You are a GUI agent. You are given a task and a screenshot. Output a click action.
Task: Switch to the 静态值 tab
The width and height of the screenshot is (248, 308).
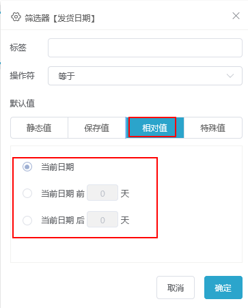pos(39,128)
